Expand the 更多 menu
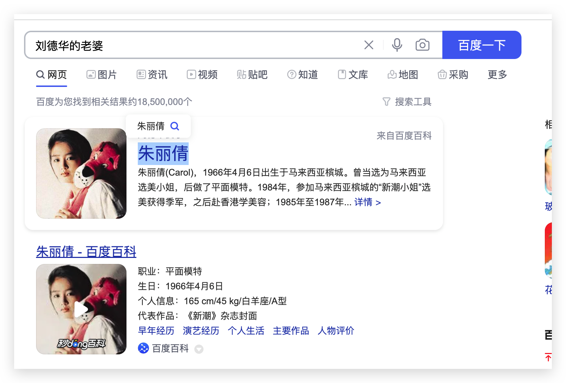The height and width of the screenshot is (383, 566). [497, 75]
